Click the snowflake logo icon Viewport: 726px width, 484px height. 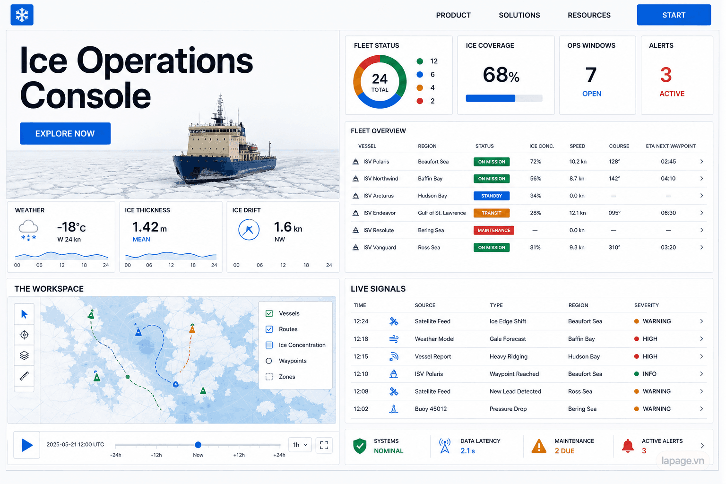tap(22, 15)
